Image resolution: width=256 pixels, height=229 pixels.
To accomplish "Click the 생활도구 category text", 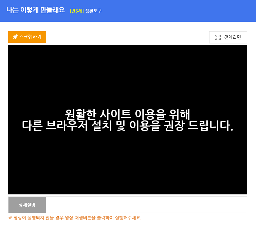I will (x=94, y=11).
